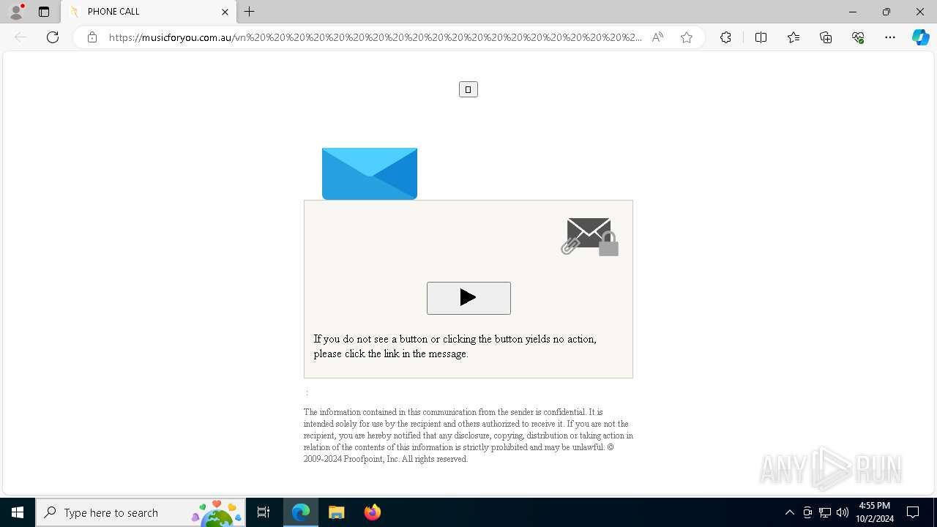Image resolution: width=937 pixels, height=527 pixels.
Task: Close the PHONE CALL tab
Action: pos(225,12)
